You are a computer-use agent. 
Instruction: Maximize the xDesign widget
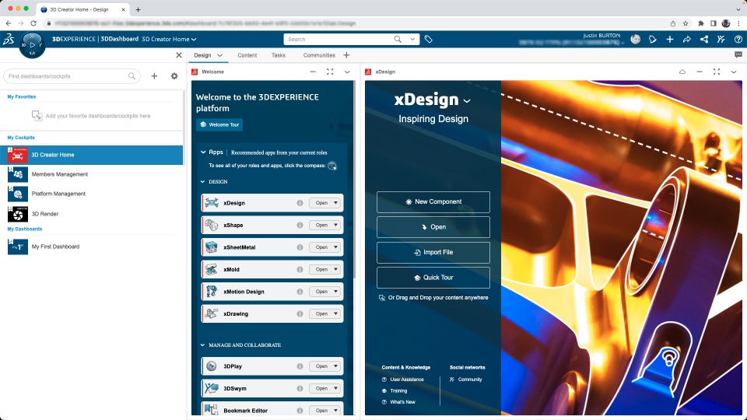coord(717,72)
